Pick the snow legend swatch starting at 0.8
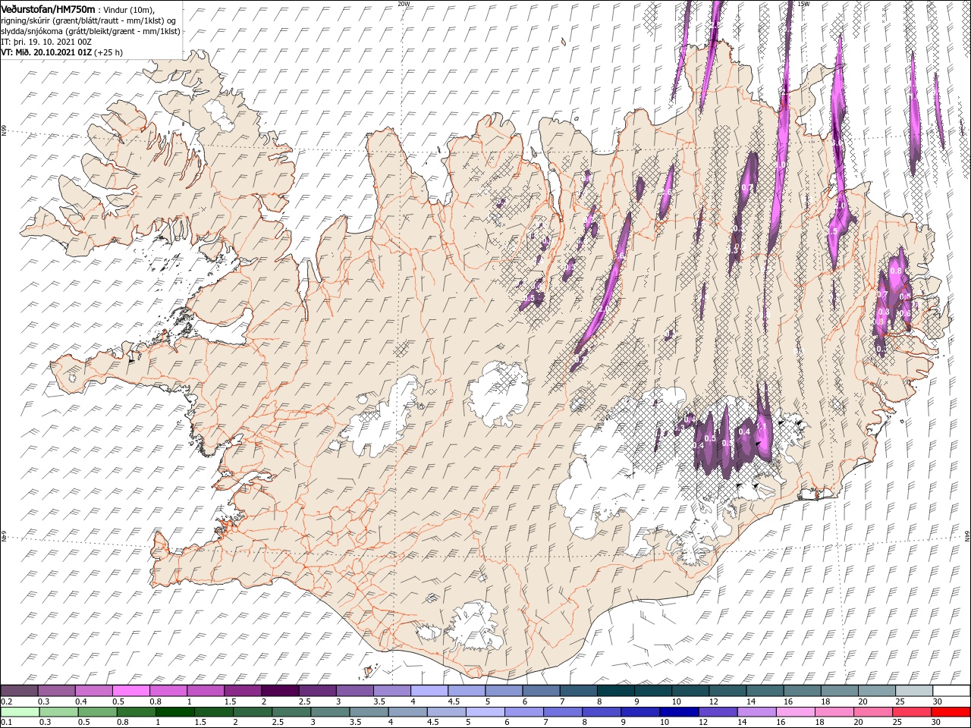971x728 pixels. pos(168,690)
